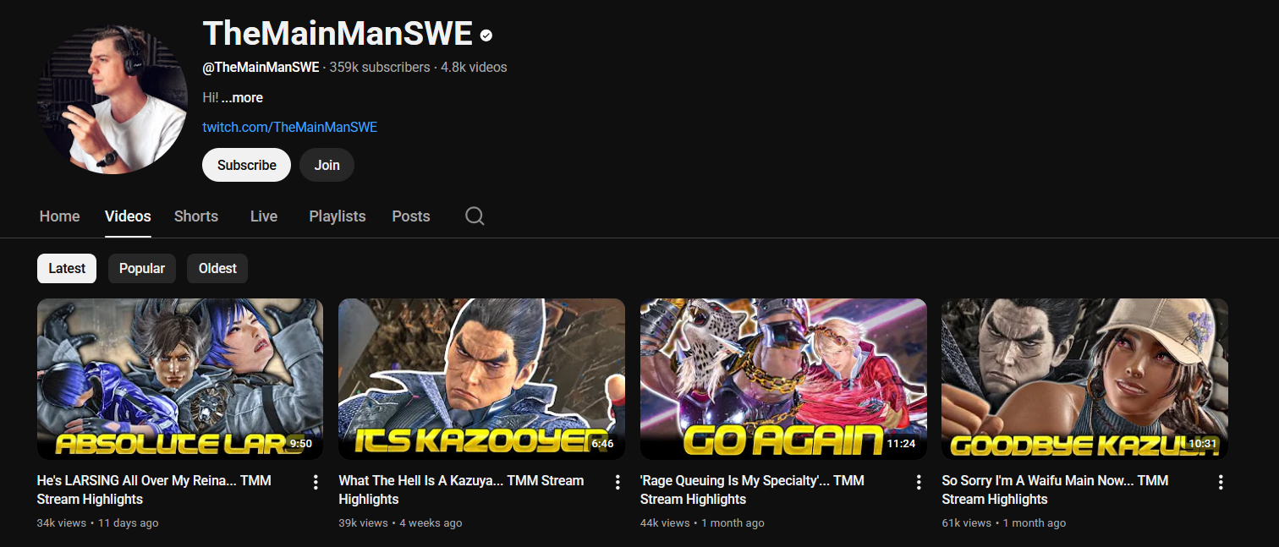Expand channel description with ...more
Image resolution: width=1279 pixels, height=547 pixels.
click(242, 98)
